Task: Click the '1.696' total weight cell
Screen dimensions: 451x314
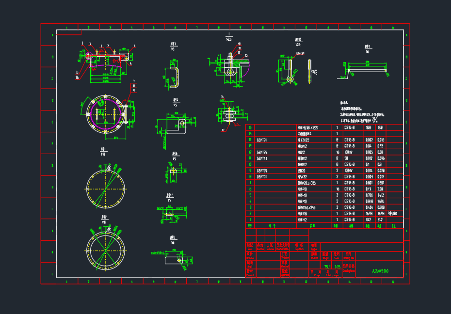Action: tap(381, 202)
